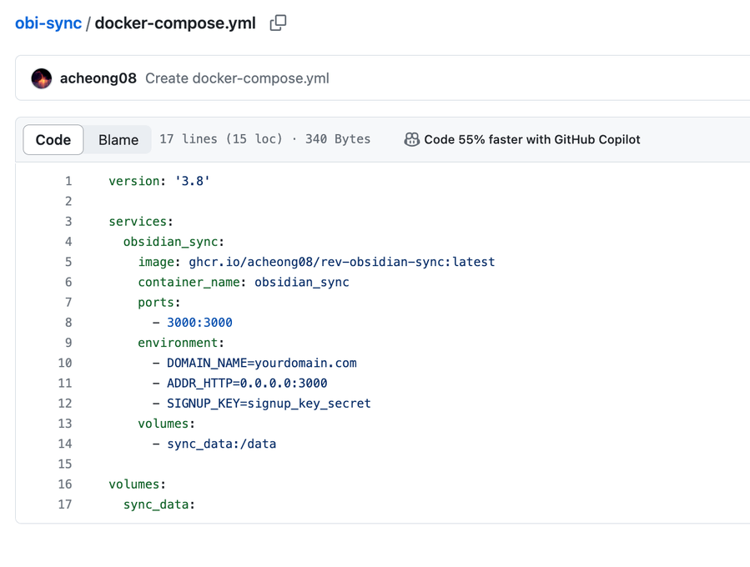Click the 'environment:' key

(x=181, y=343)
